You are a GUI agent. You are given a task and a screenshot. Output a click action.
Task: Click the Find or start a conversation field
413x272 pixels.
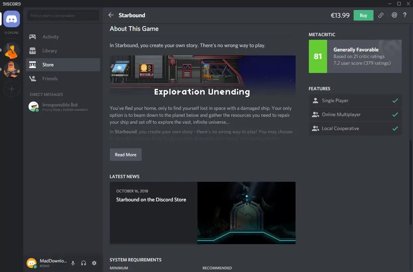click(x=63, y=16)
